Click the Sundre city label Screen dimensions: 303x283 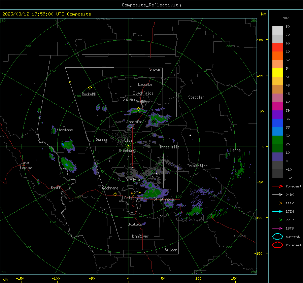point(102,139)
